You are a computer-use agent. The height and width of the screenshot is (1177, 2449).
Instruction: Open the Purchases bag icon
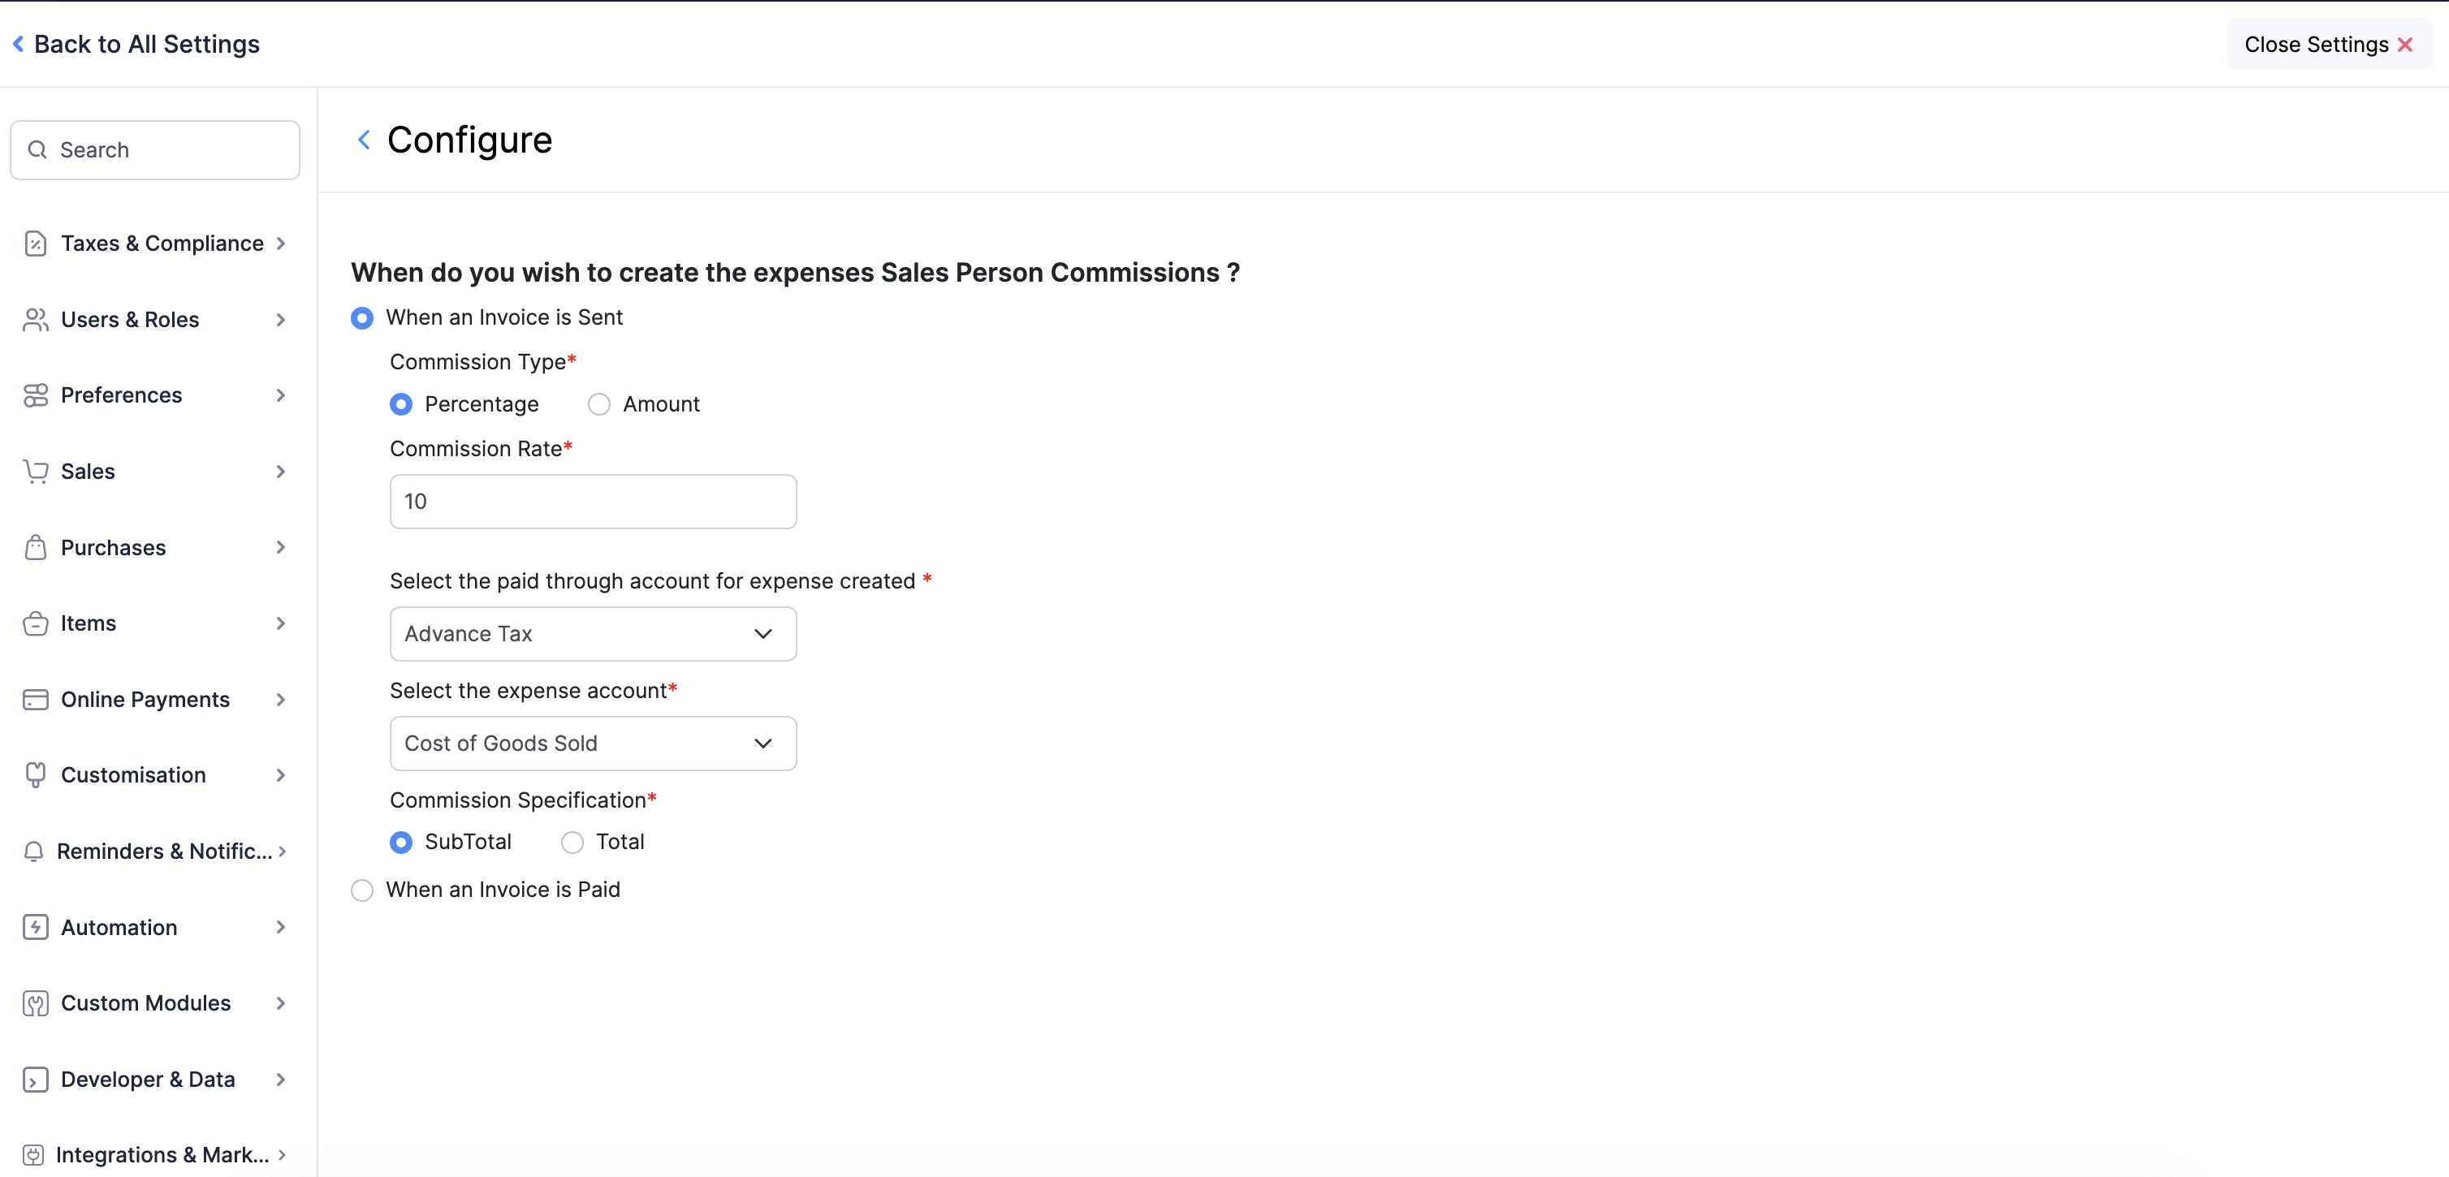(x=35, y=546)
